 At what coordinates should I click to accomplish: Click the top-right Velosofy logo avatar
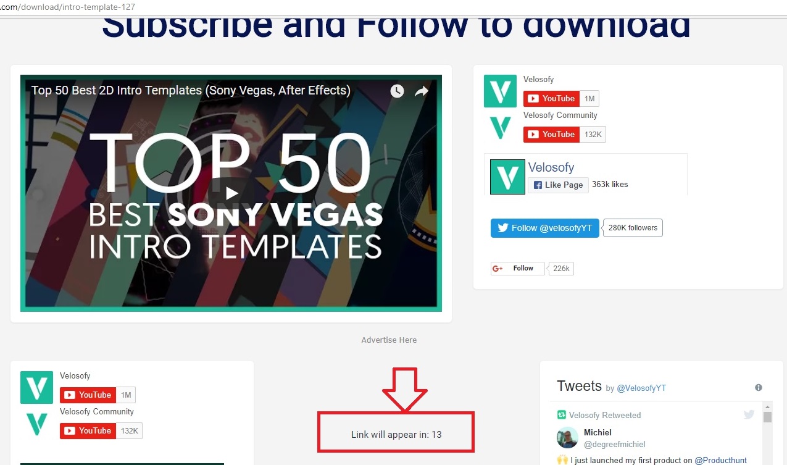point(500,91)
